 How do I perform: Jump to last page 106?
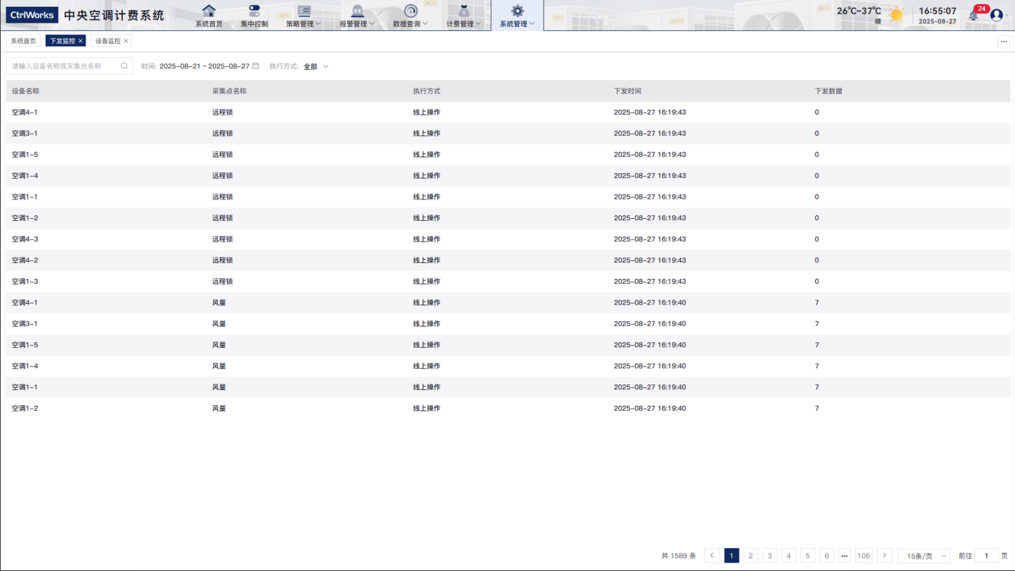tap(864, 556)
